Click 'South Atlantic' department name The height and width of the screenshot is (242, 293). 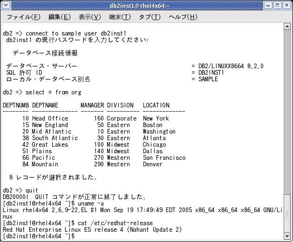pyautogui.click(x=55, y=138)
